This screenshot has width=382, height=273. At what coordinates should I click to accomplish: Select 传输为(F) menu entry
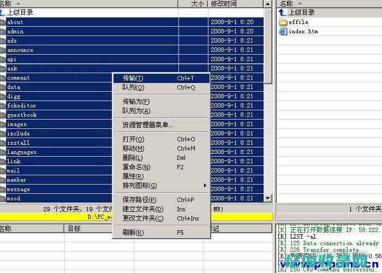click(161, 102)
